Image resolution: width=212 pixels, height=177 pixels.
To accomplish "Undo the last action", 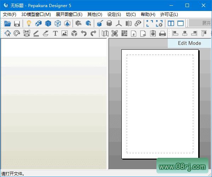I will (84, 33).
